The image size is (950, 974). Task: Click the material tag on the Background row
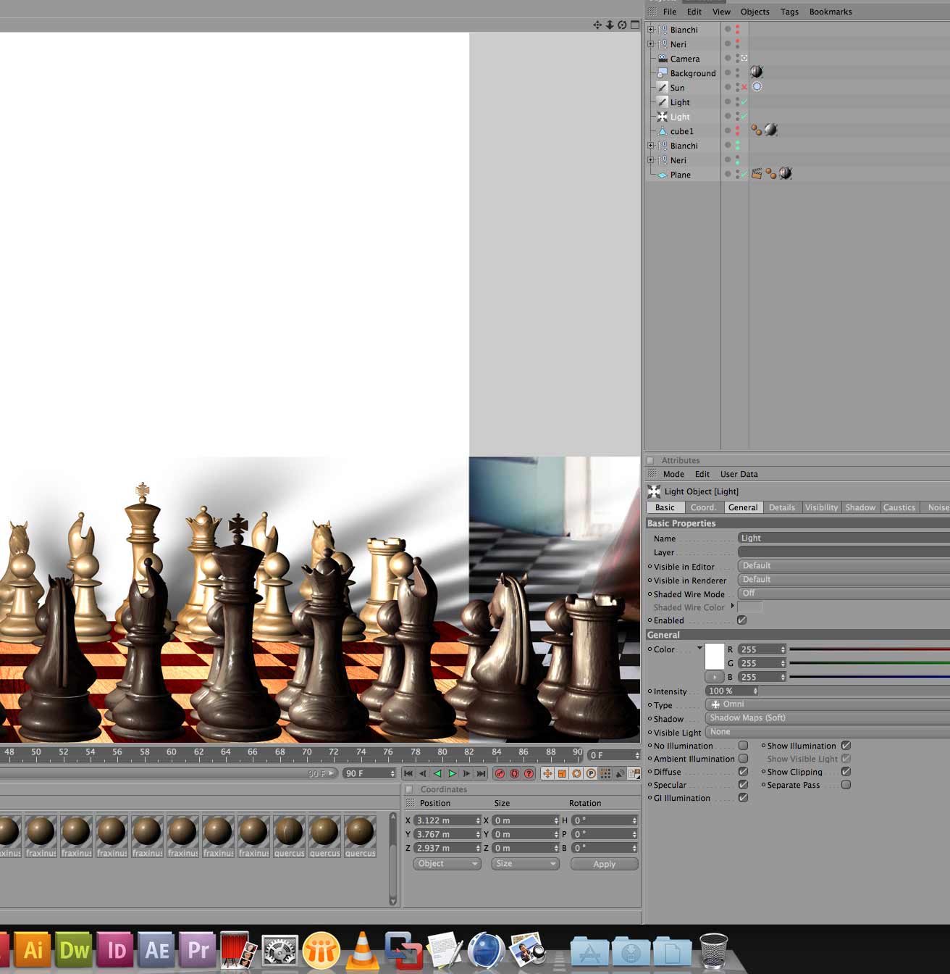click(757, 72)
